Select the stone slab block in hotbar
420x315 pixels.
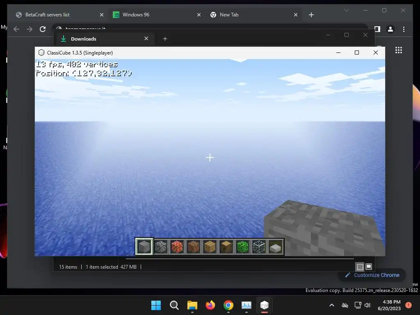(x=276, y=247)
